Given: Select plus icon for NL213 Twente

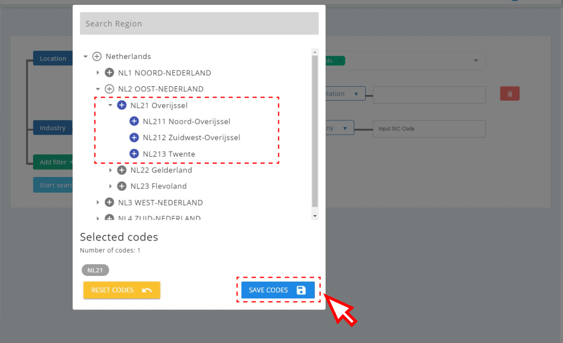Looking at the screenshot, I should click(134, 154).
